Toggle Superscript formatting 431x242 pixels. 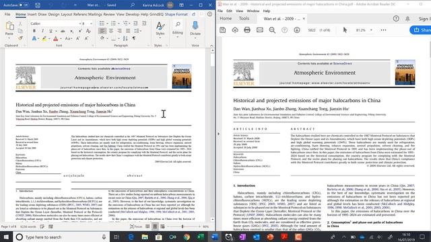[79, 31]
